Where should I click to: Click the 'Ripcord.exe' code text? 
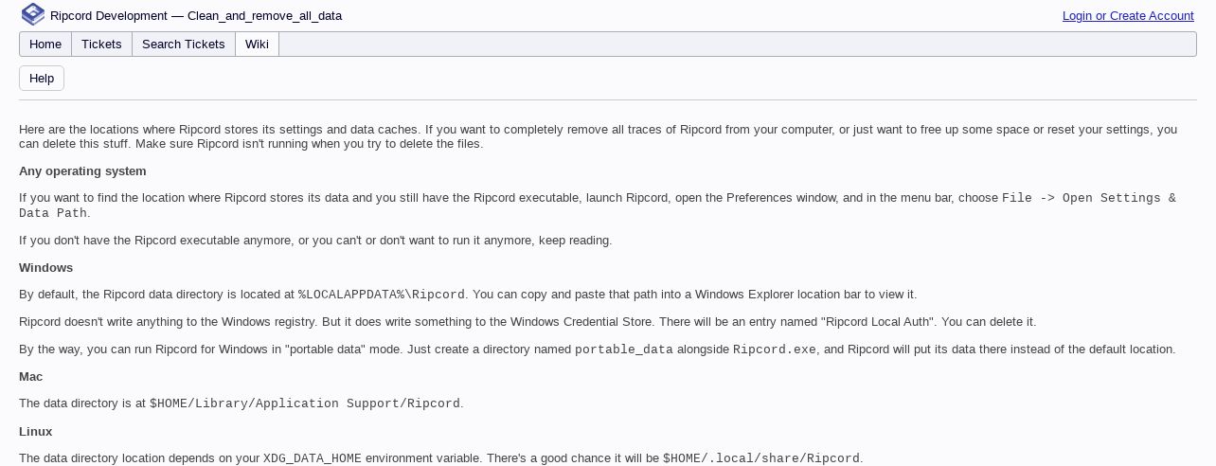tap(775, 349)
